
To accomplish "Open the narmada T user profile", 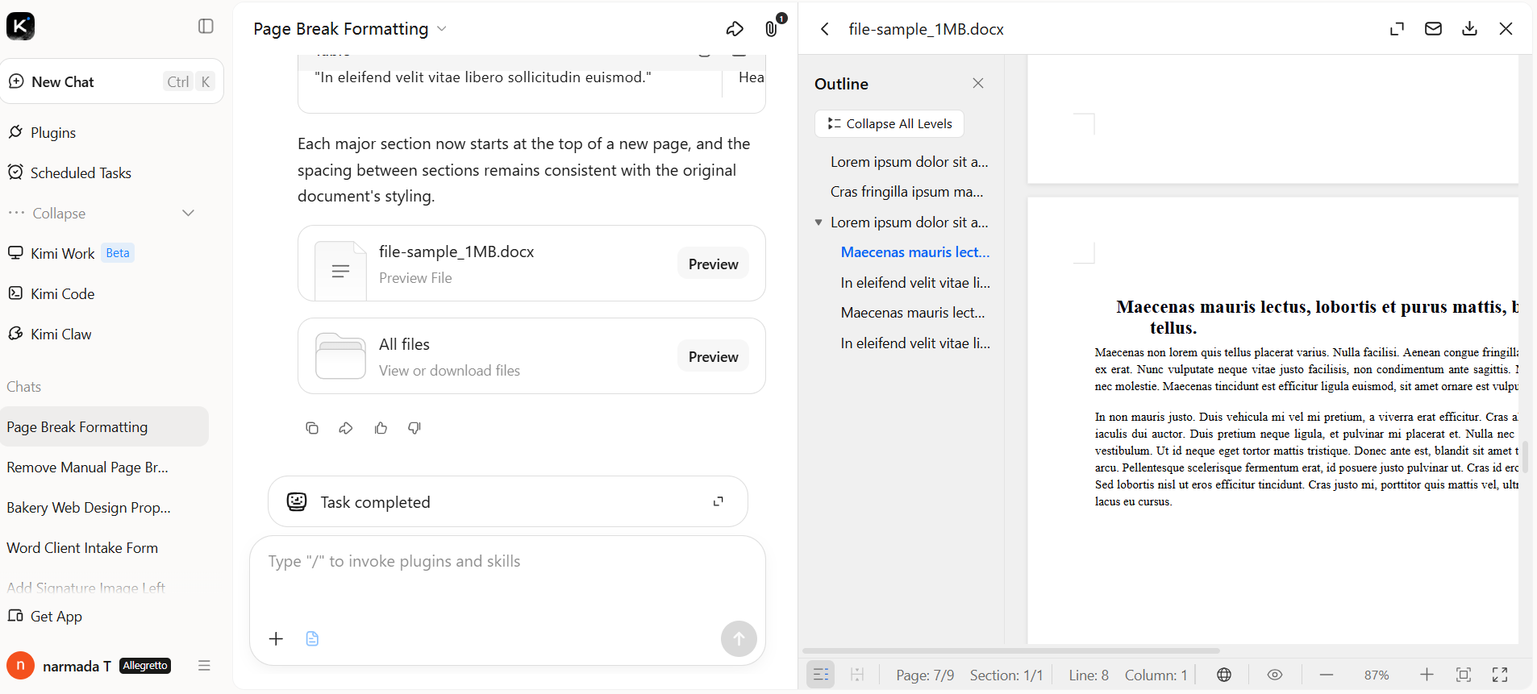I will click(89, 666).
